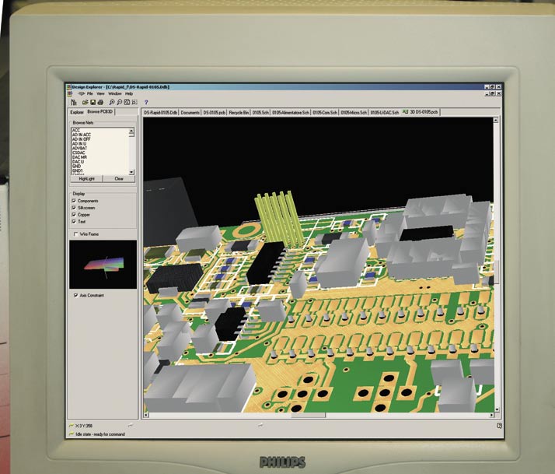Select the AD IN ACC net in list
Image resolution: width=555 pixels, height=474 pixels.
coord(83,135)
